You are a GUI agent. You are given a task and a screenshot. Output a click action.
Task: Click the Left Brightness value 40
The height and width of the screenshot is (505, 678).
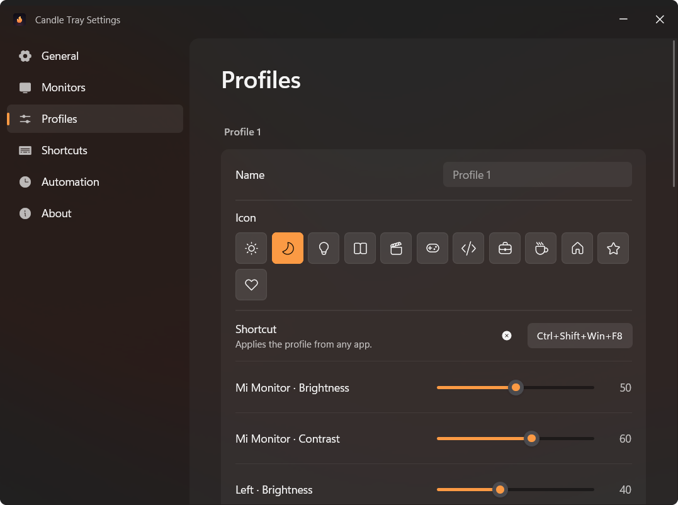[x=625, y=490]
